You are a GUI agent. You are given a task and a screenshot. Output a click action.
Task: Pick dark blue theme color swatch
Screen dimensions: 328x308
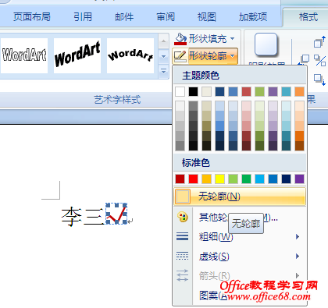coord(219,91)
